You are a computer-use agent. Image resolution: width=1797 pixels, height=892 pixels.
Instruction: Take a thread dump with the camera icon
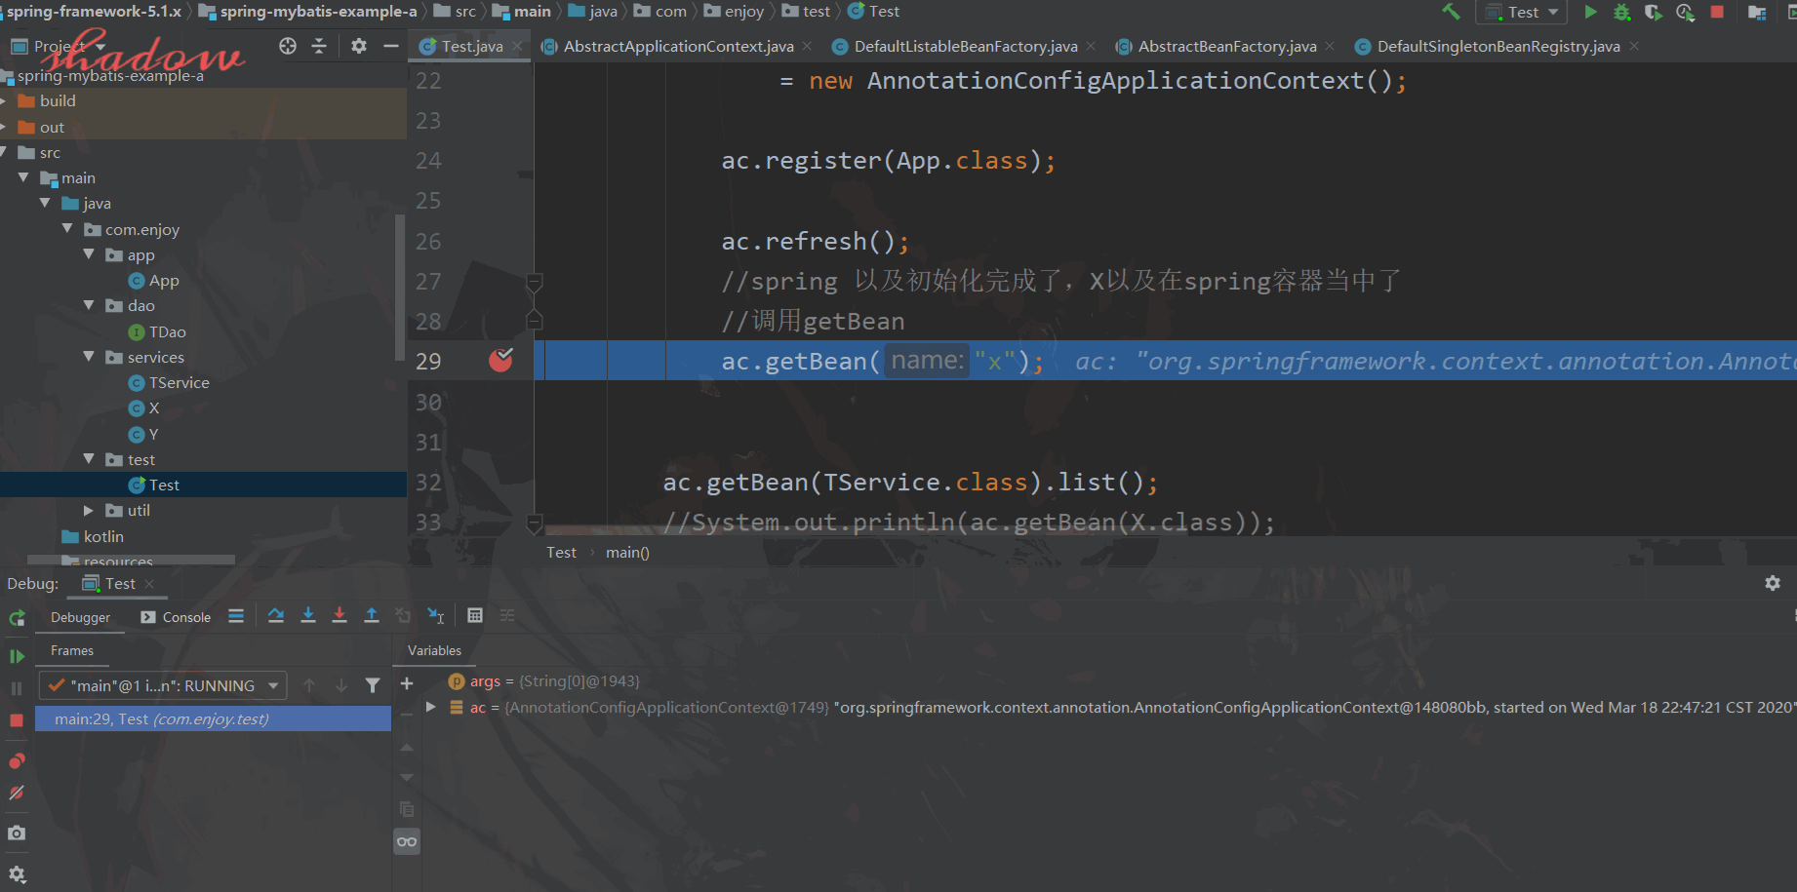(x=17, y=834)
